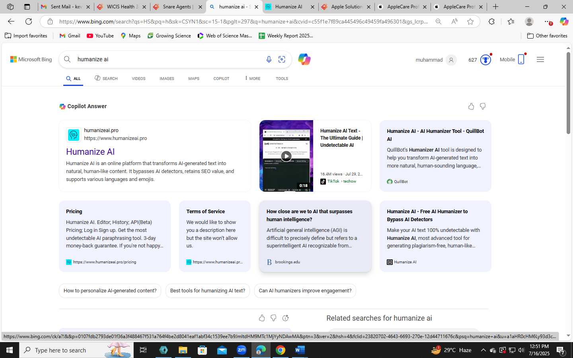Open Google Chrome in taskbar
This screenshot has width=573, height=358.
coord(281,350)
